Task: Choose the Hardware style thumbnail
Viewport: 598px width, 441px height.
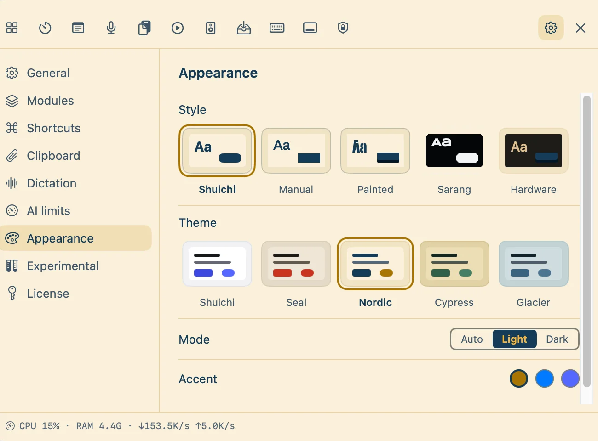Action: point(534,151)
